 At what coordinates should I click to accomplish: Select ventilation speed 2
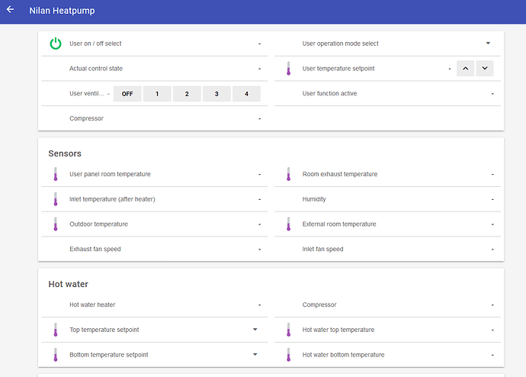point(187,94)
